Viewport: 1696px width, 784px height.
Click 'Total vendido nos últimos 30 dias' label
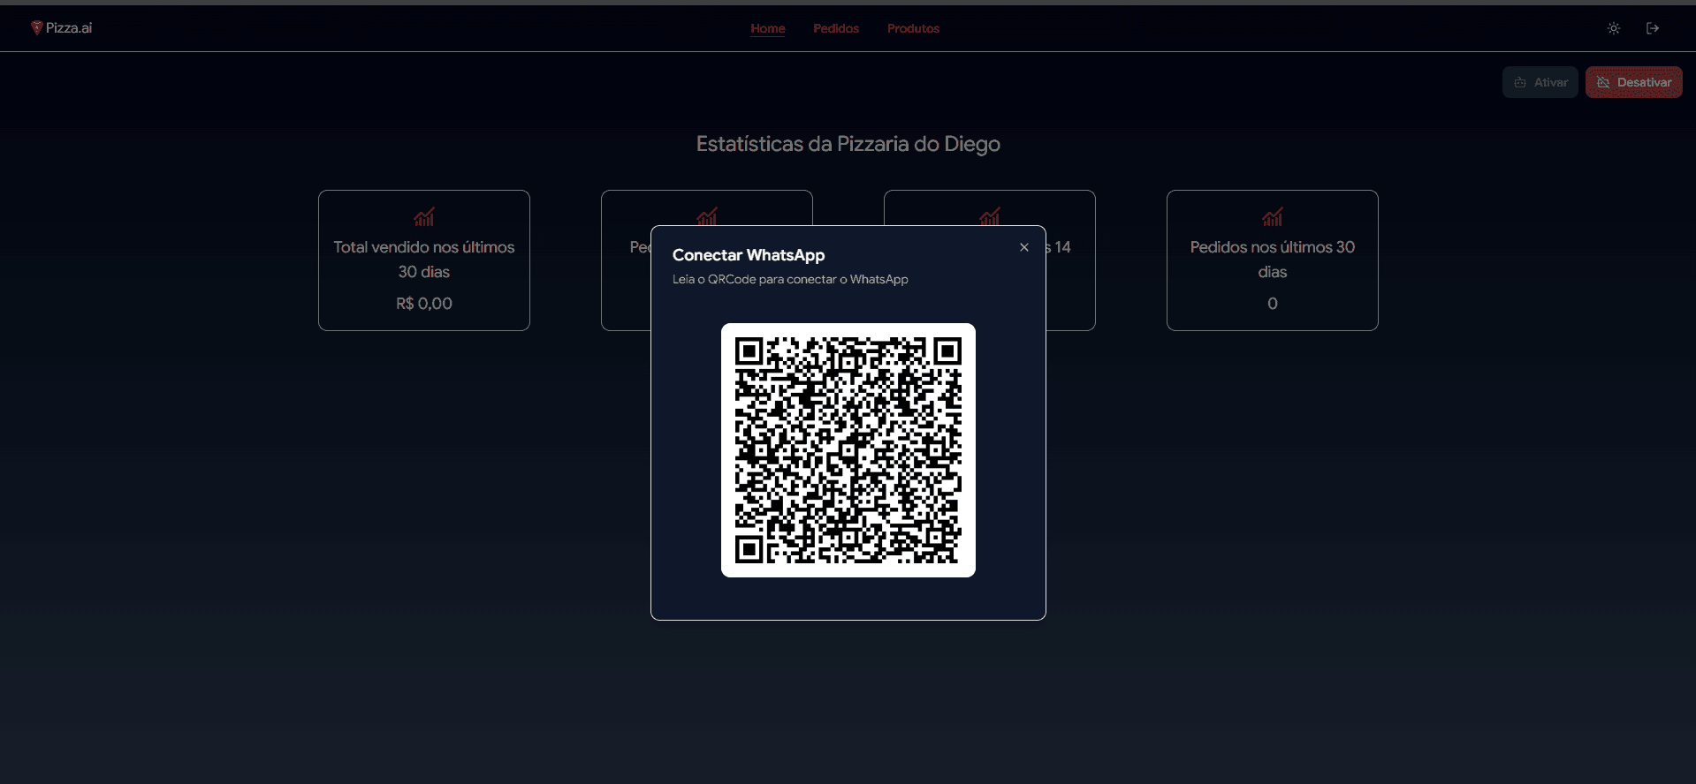click(x=424, y=260)
